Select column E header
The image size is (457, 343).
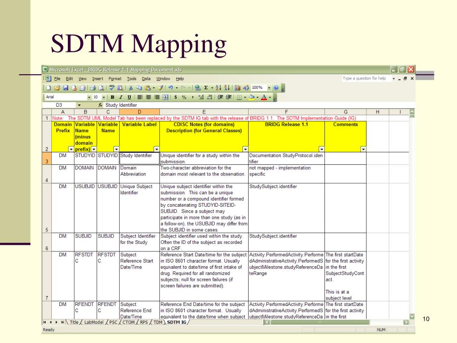(204, 112)
